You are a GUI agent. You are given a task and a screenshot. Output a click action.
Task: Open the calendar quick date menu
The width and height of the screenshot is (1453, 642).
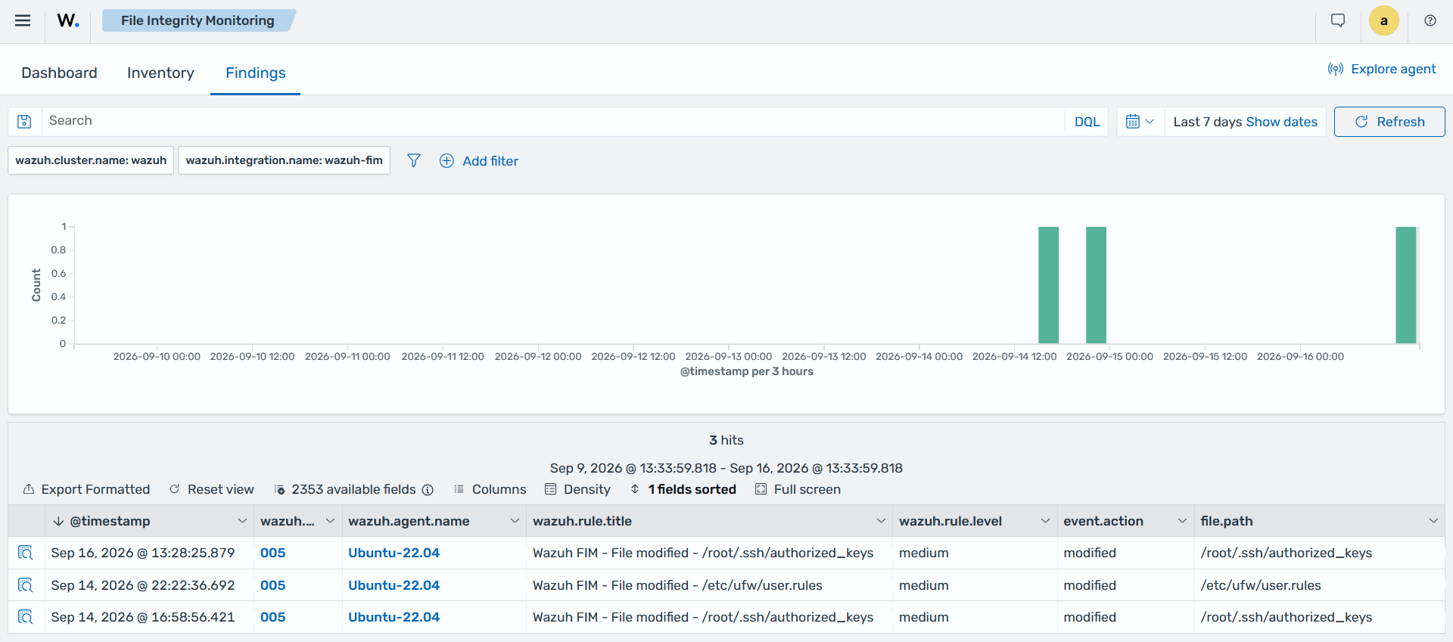[x=1140, y=122]
